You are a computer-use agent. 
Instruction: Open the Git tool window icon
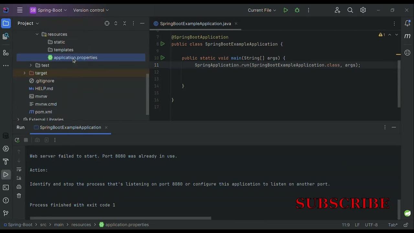[6, 213]
